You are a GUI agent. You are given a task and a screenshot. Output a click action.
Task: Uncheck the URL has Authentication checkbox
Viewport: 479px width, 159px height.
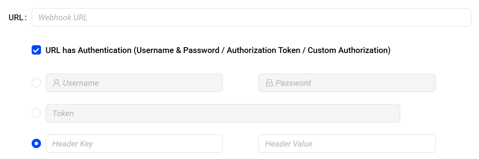pos(36,50)
